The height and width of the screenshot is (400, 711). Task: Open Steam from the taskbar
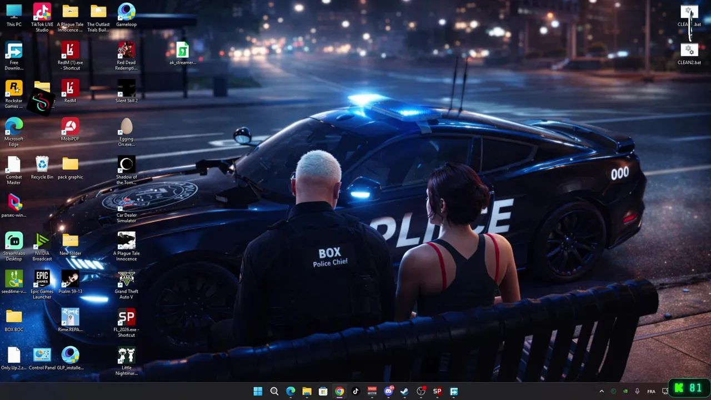[x=404, y=391]
